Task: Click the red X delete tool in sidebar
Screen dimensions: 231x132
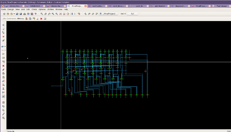Action: pyautogui.click(x=4, y=66)
